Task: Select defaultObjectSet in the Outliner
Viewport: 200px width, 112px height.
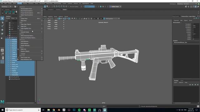Action: [x=15, y=79]
